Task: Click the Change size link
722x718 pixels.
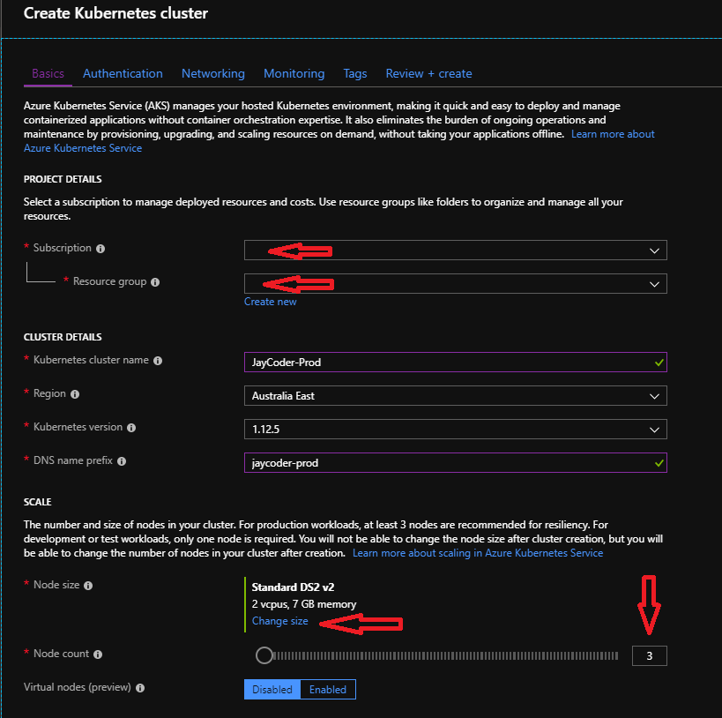Action: [280, 621]
